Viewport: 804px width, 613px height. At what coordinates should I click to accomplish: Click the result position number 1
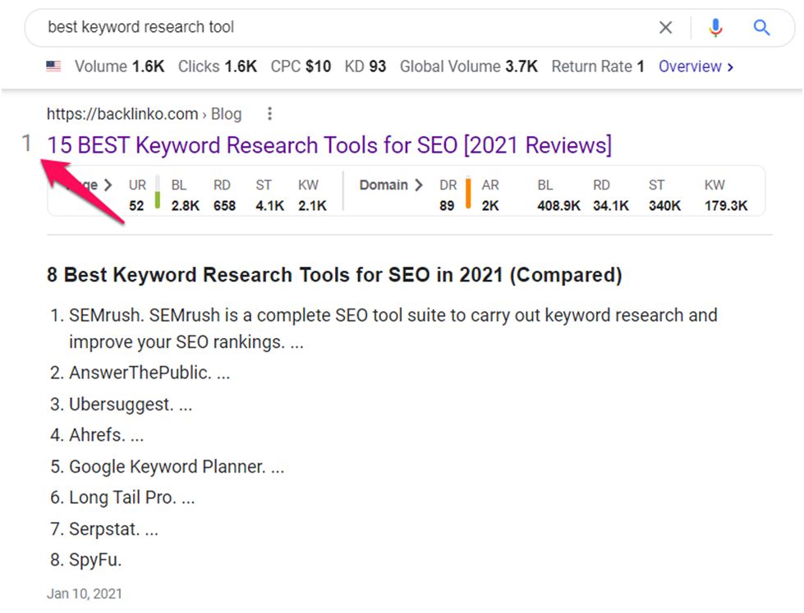pyautogui.click(x=26, y=143)
